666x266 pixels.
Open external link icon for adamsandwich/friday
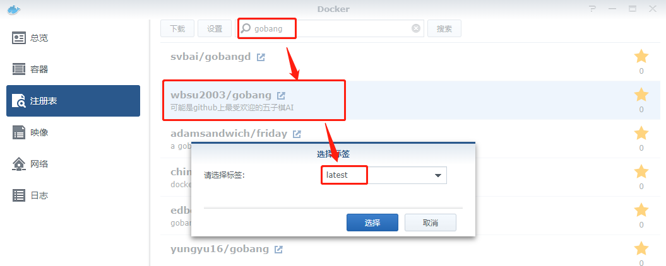point(297,134)
